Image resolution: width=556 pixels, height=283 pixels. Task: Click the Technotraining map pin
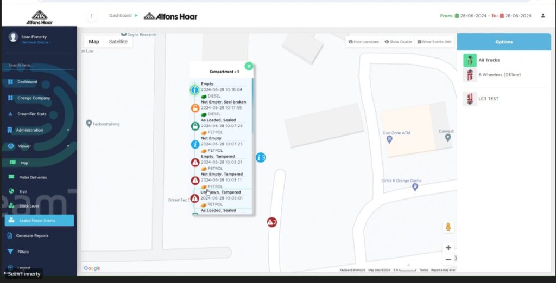click(x=89, y=123)
